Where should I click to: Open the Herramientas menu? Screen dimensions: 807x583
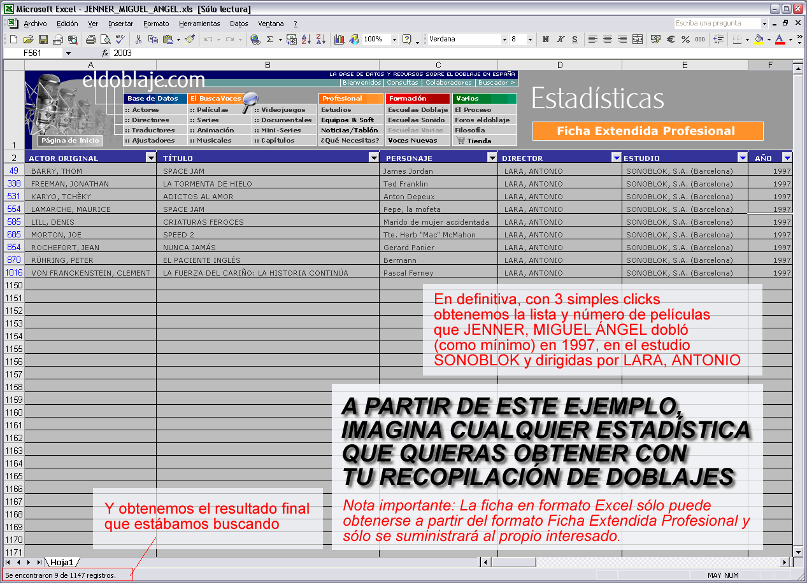click(199, 24)
